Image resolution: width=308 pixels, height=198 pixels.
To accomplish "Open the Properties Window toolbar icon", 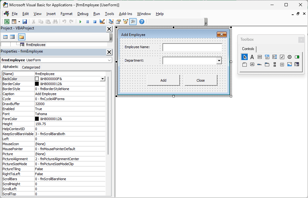I will click(118, 22).
